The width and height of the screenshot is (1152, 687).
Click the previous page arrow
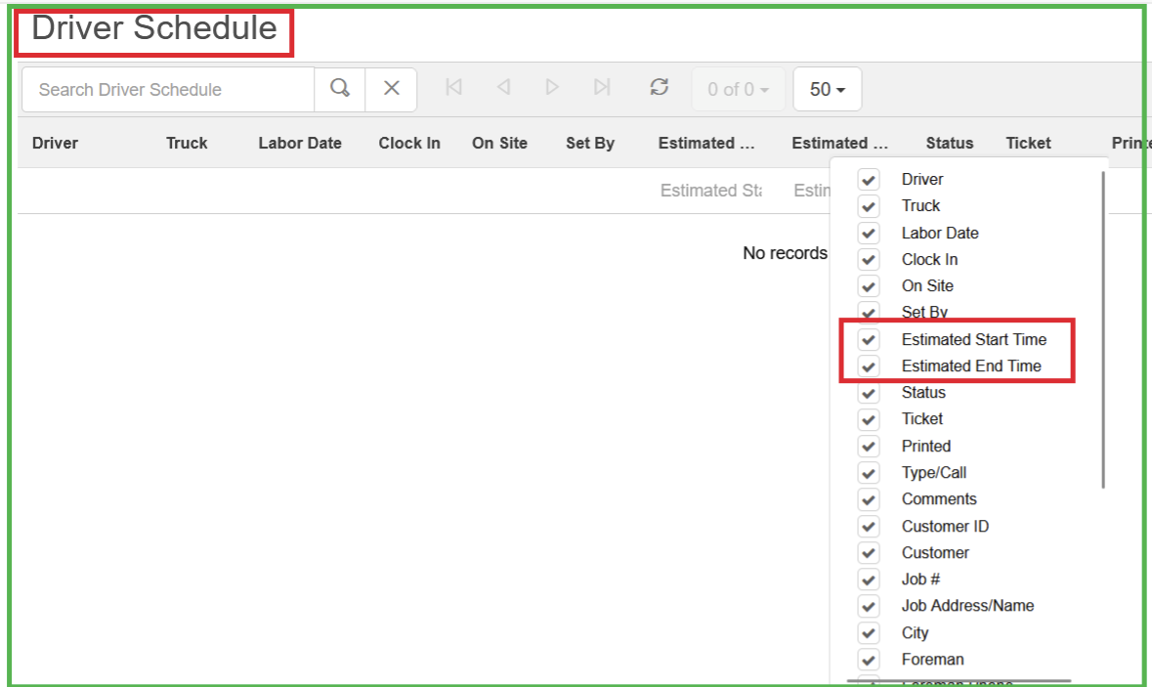[503, 88]
